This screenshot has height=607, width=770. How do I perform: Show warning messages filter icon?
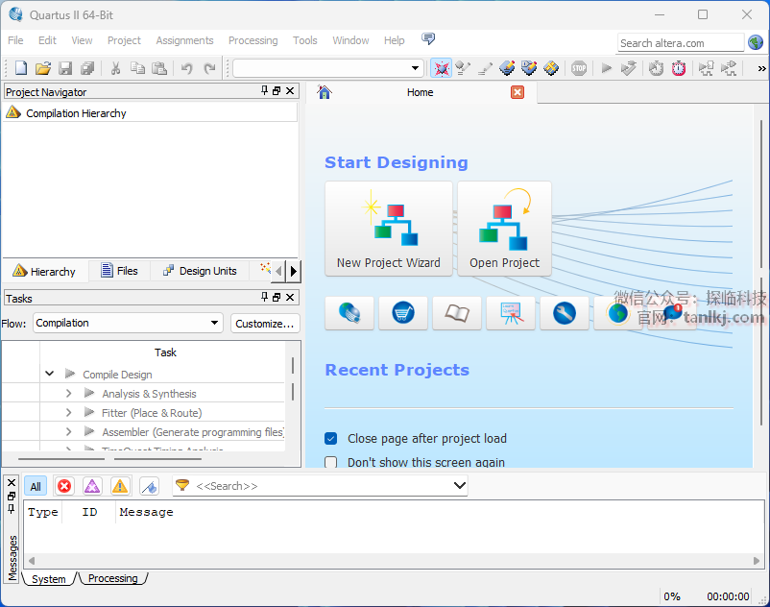[120, 486]
